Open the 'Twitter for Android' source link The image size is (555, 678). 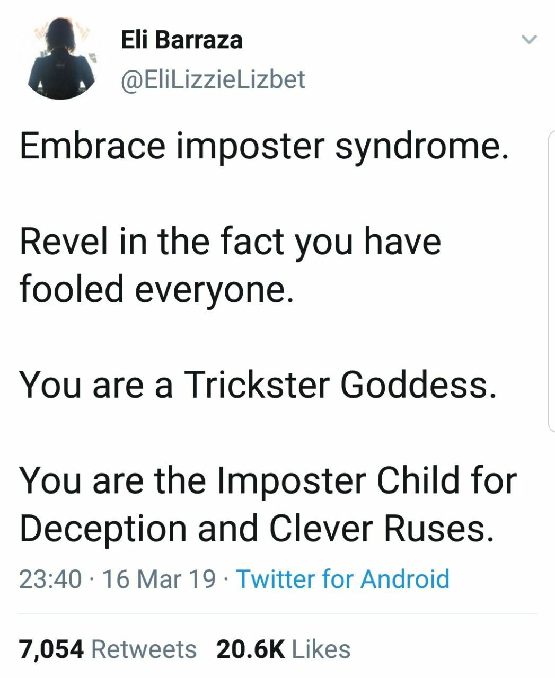pyautogui.click(x=342, y=578)
